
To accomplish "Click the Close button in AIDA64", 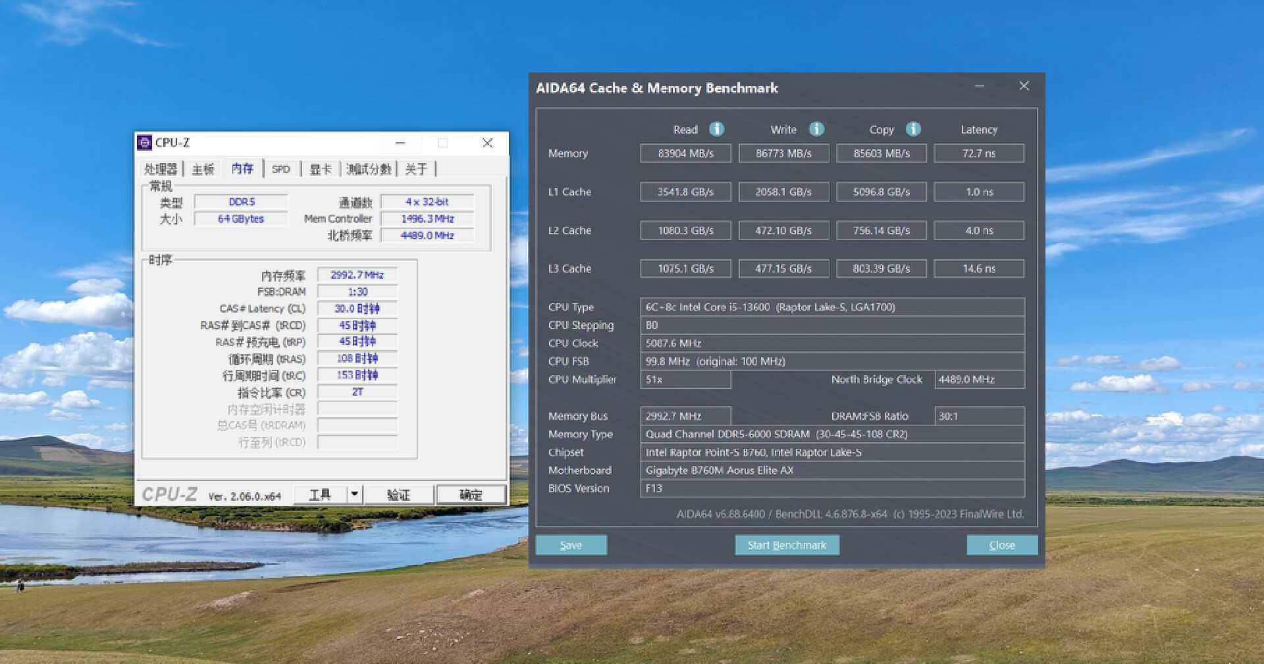I will [x=1001, y=545].
